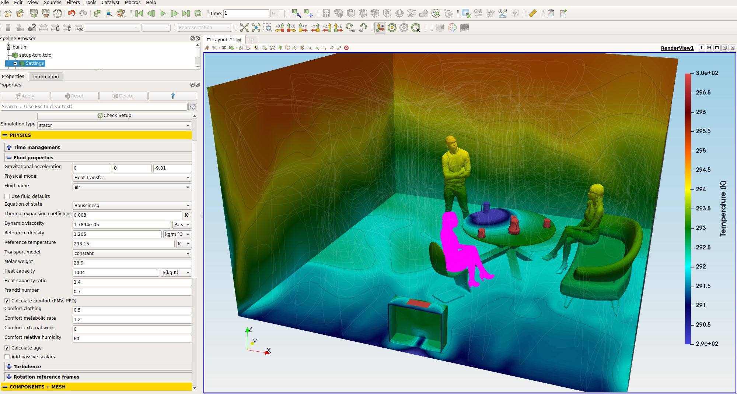Click the yellow ruler icon
737x394 pixels.
coord(532,14)
